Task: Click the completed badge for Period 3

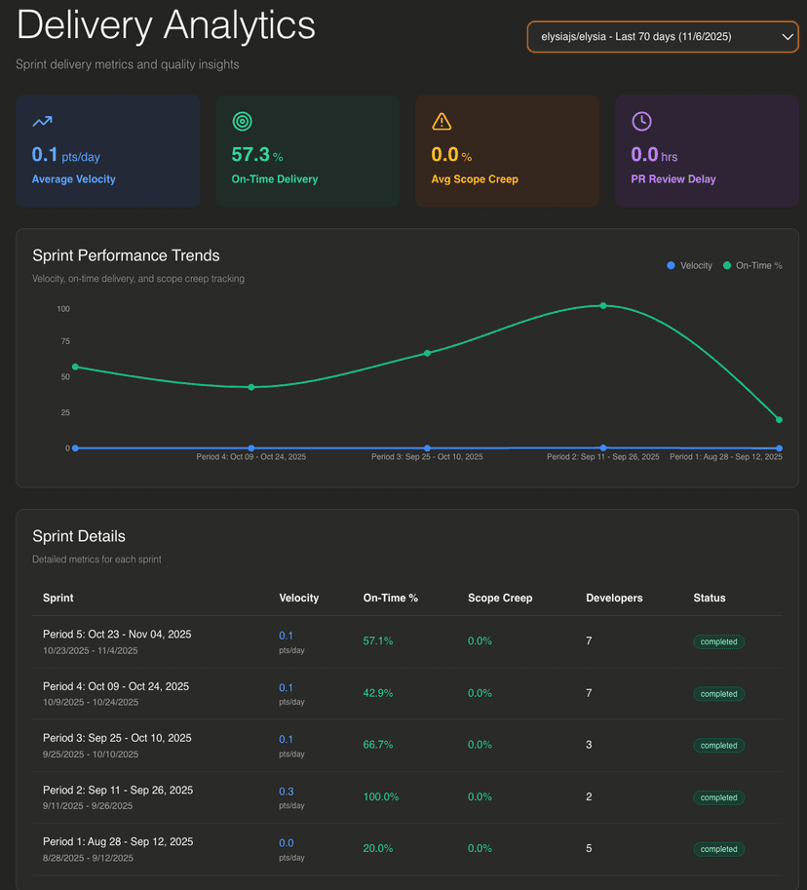Action: tap(718, 745)
